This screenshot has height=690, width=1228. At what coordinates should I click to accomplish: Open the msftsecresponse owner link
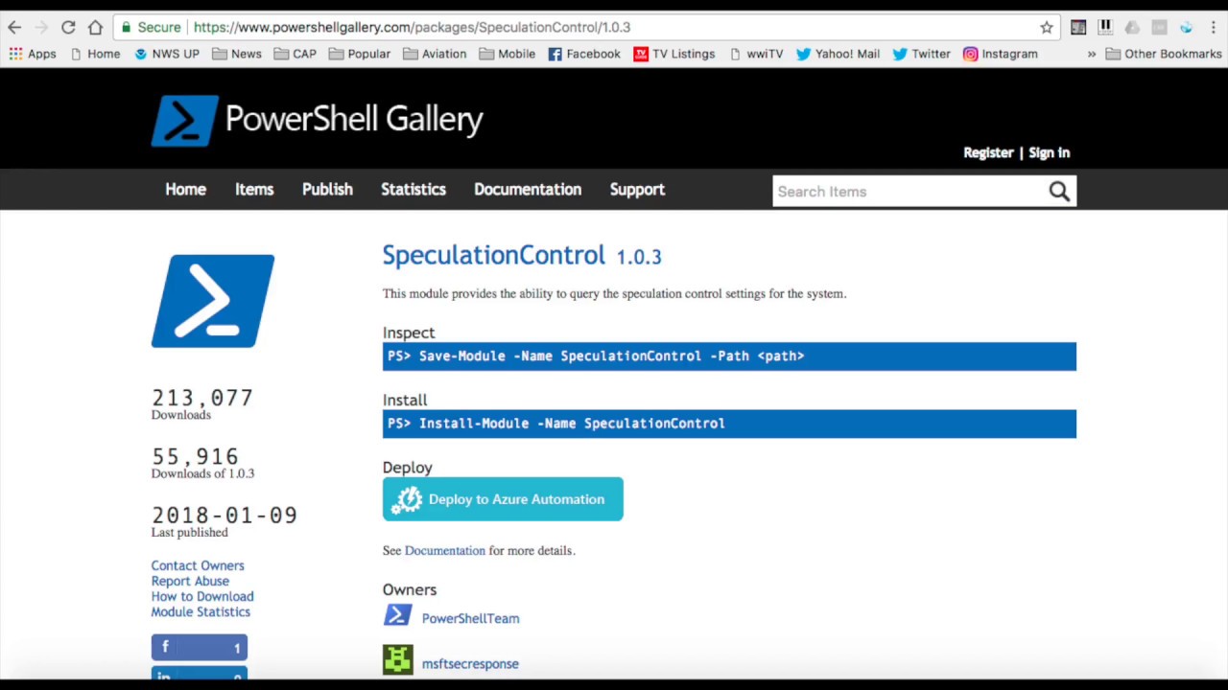(x=470, y=663)
